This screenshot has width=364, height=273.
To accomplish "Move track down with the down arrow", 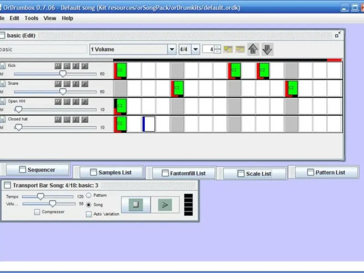I will (267, 49).
